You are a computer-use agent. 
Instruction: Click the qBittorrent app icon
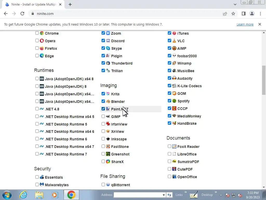pos(108,185)
